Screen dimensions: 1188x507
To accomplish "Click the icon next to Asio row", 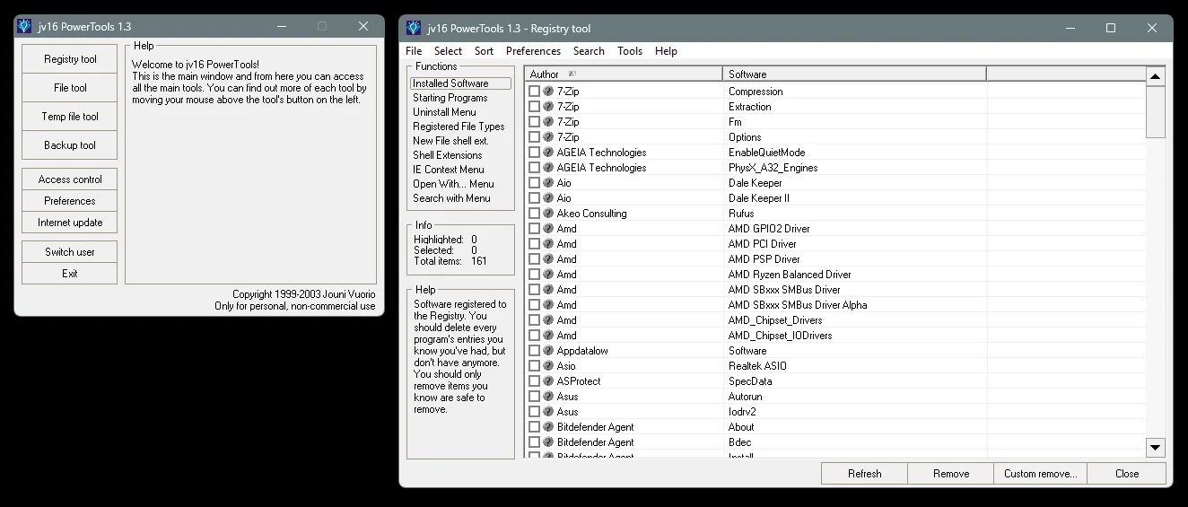I will click(x=548, y=366).
